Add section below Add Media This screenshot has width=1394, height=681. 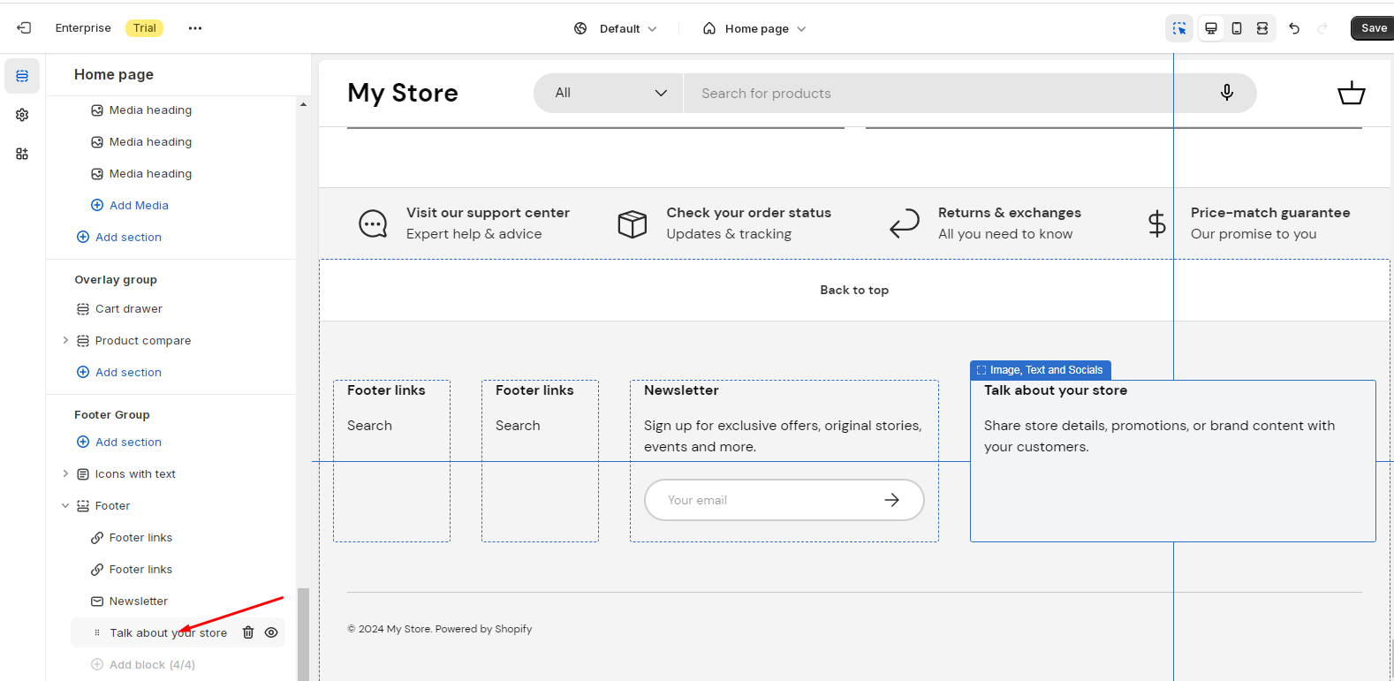pos(119,237)
